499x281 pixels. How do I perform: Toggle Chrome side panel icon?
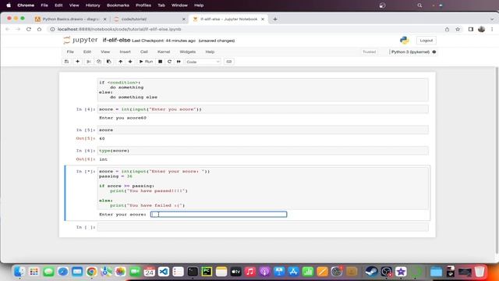click(471, 29)
